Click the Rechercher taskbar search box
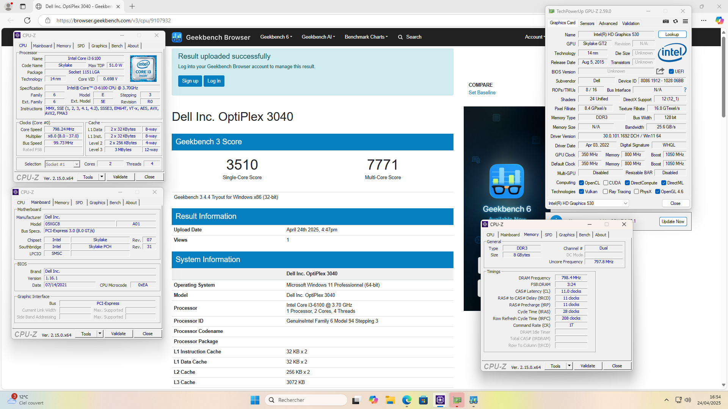 point(306,400)
